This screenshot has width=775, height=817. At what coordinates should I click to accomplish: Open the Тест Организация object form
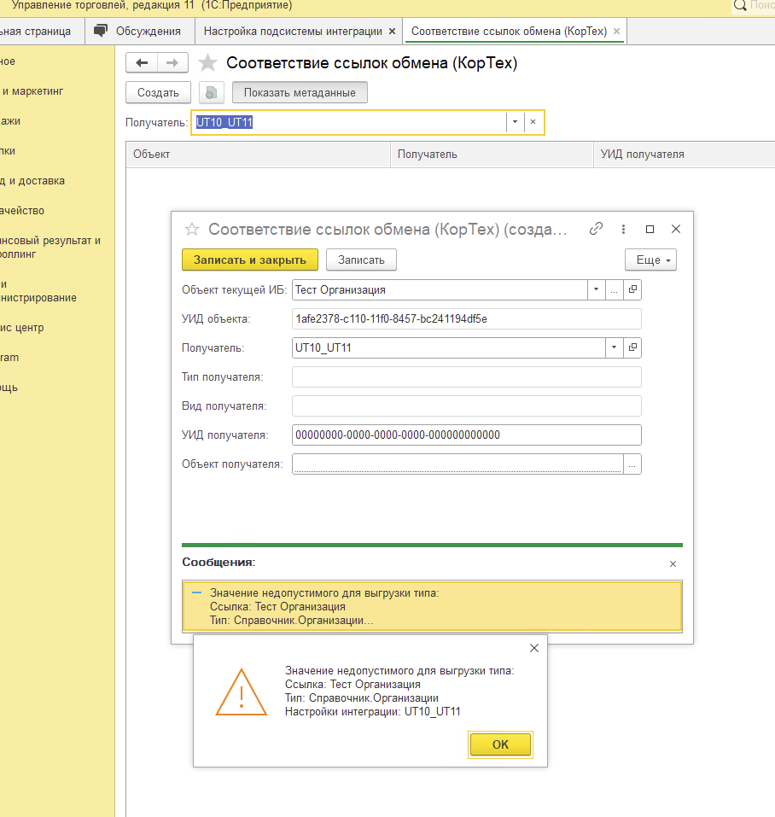633,290
